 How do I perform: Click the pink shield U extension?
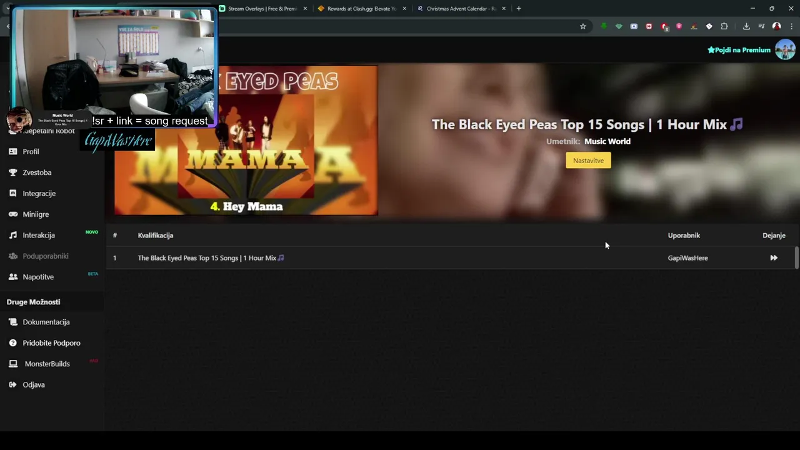point(679,26)
